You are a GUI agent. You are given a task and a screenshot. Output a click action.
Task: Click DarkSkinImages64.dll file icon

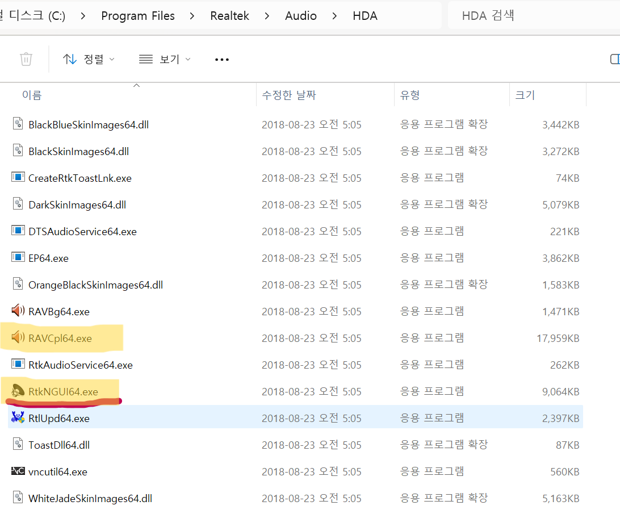tap(18, 204)
